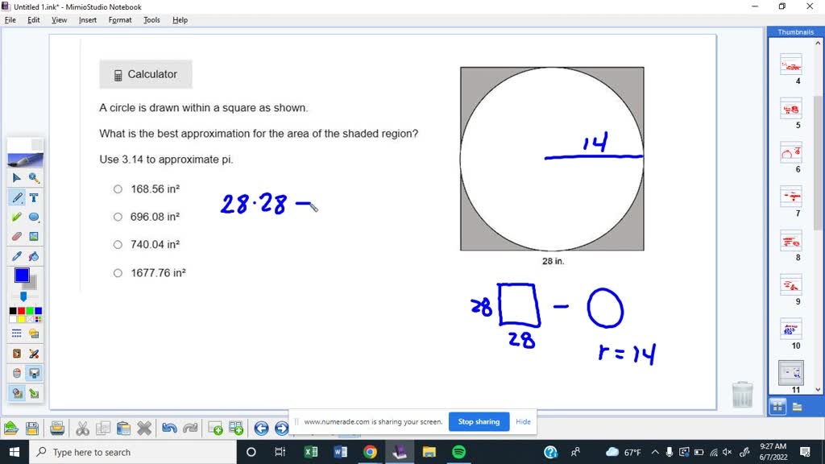825x464 pixels.
Task: Activate the Zoom magnifier tool
Action: [x=35, y=177]
